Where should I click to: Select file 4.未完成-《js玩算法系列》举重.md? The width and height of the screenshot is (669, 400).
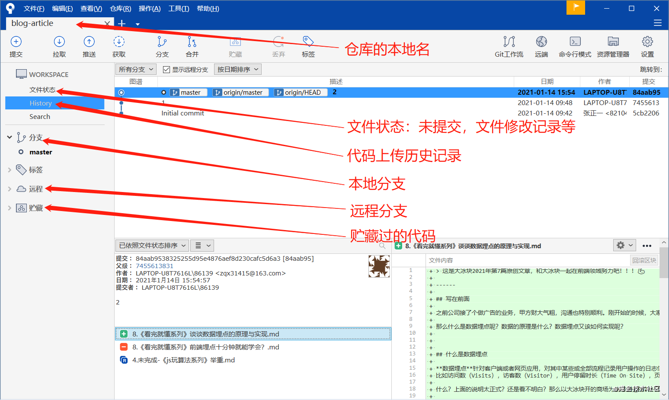point(253,360)
